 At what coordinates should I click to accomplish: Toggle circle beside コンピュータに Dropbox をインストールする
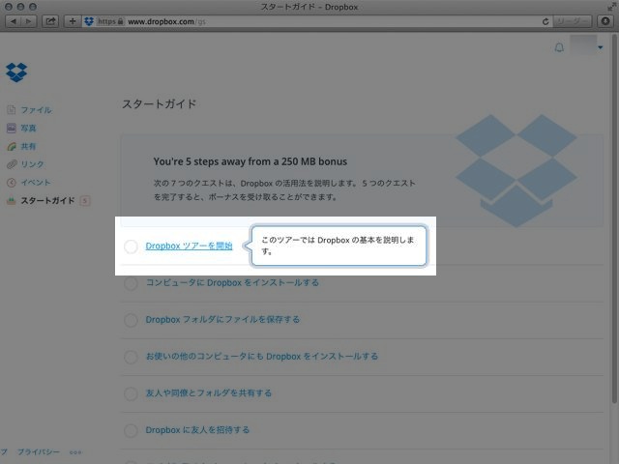coord(131,283)
